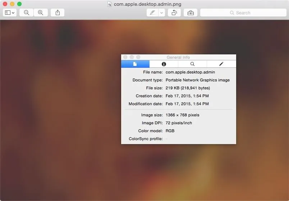Click file name value com.apple.desktop.admin
This screenshot has width=289, height=201.
(x=190, y=72)
